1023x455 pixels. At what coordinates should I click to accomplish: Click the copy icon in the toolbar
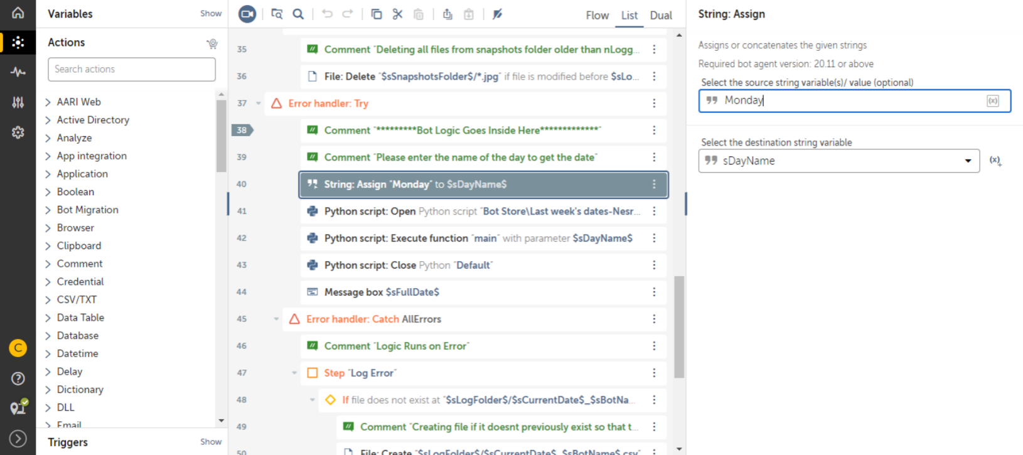click(377, 14)
